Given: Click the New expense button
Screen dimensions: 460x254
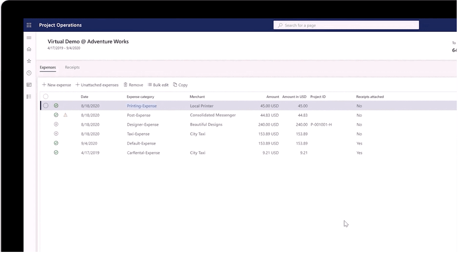Looking at the screenshot, I should pyautogui.click(x=56, y=85).
